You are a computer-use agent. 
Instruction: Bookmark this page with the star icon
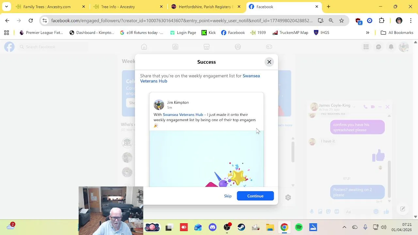(342, 21)
